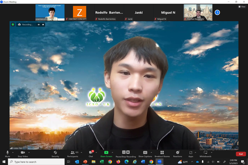Open Internet Explorer from the taskbar
This screenshot has height=165, width=248.
(x=135, y=162)
